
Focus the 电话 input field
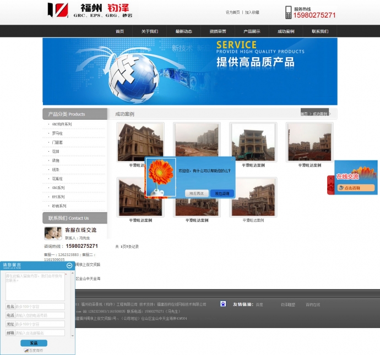click(40, 315)
